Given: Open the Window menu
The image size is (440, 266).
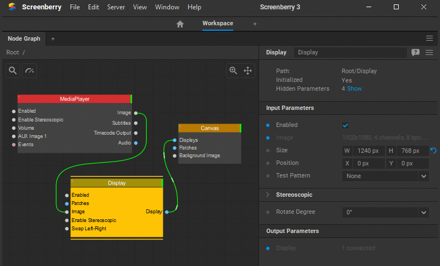Looking at the screenshot, I should pyautogui.click(x=167, y=7).
